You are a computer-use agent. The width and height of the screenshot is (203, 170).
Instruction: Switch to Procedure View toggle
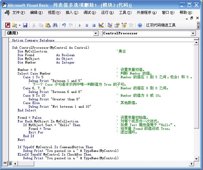point(5,163)
